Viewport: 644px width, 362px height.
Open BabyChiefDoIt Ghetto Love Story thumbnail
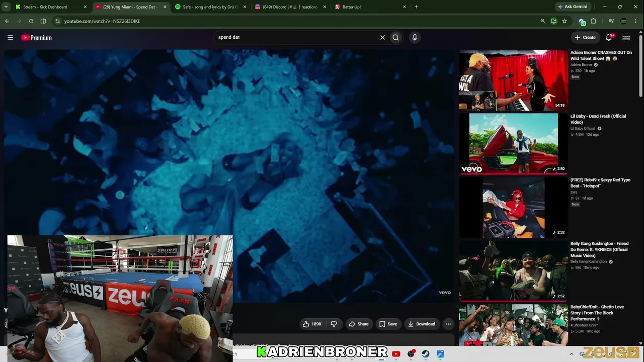click(x=513, y=325)
